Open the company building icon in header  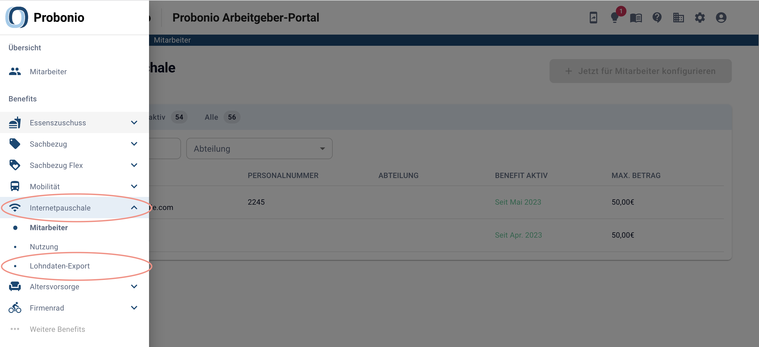pyautogui.click(x=678, y=18)
